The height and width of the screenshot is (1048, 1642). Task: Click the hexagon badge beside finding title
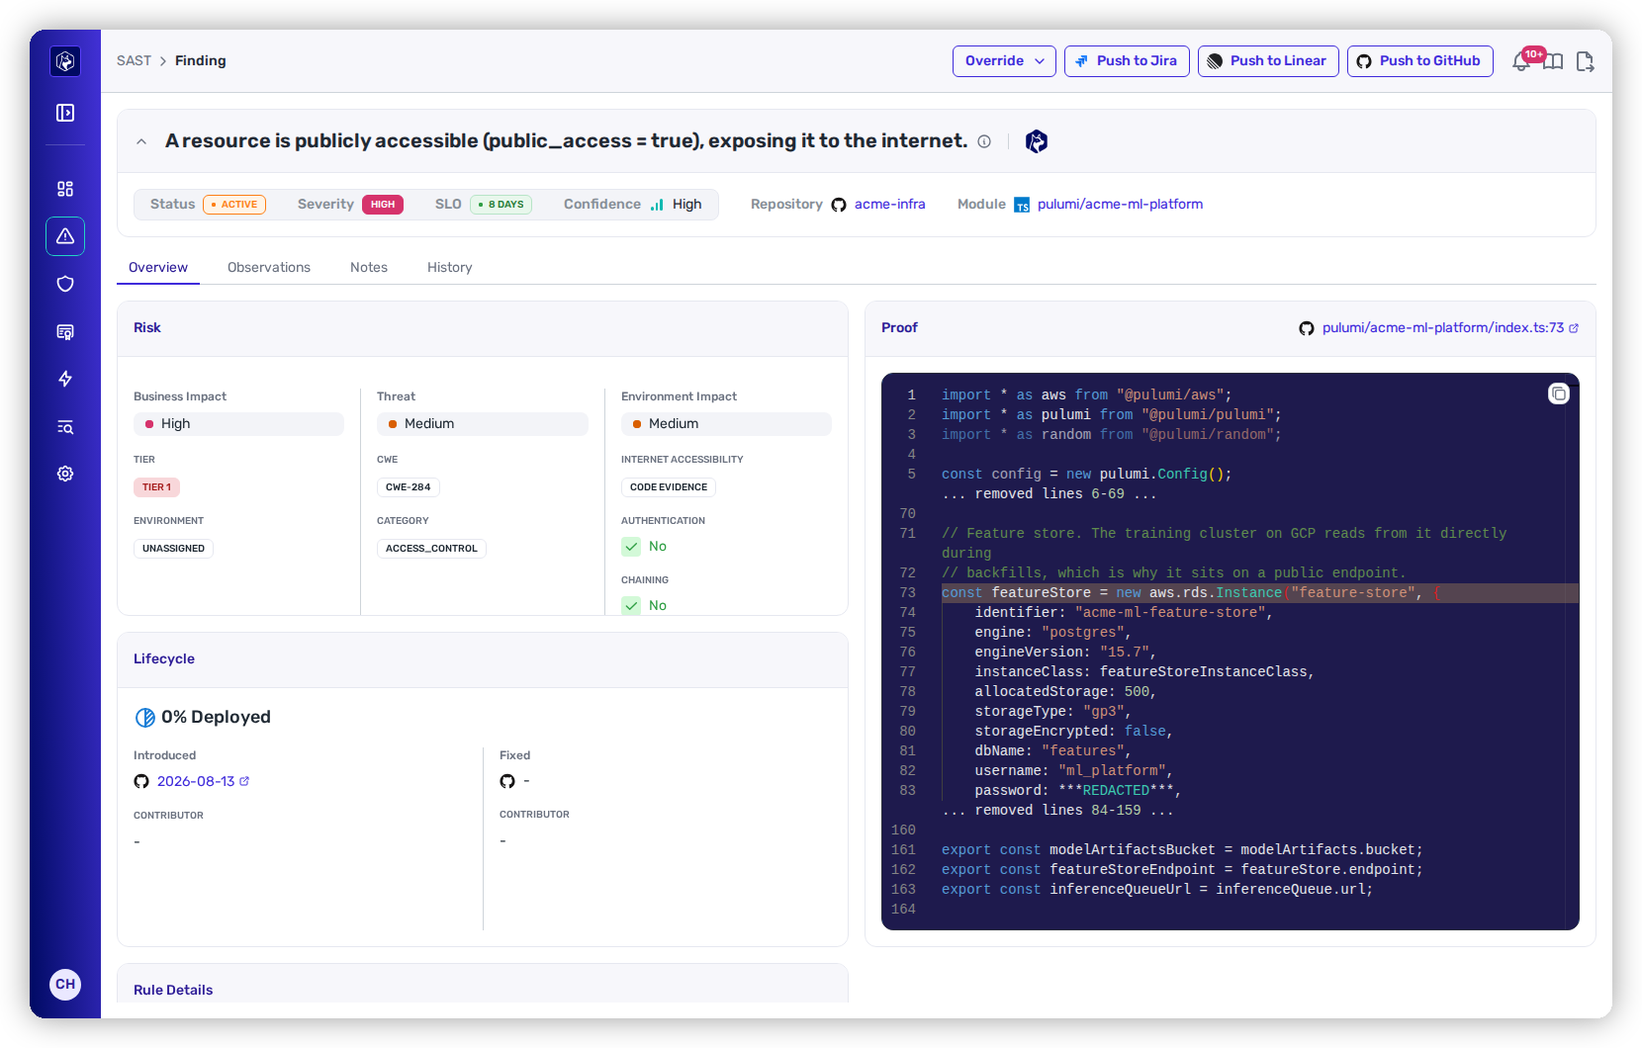point(1037,141)
